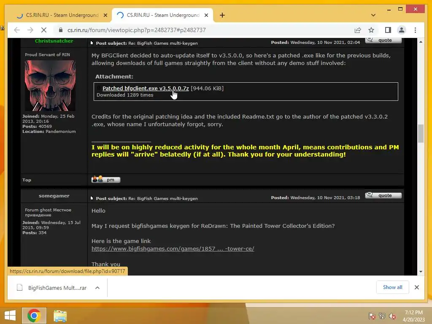
Task: Quote Christsnatcher's post
Action: (x=383, y=40)
